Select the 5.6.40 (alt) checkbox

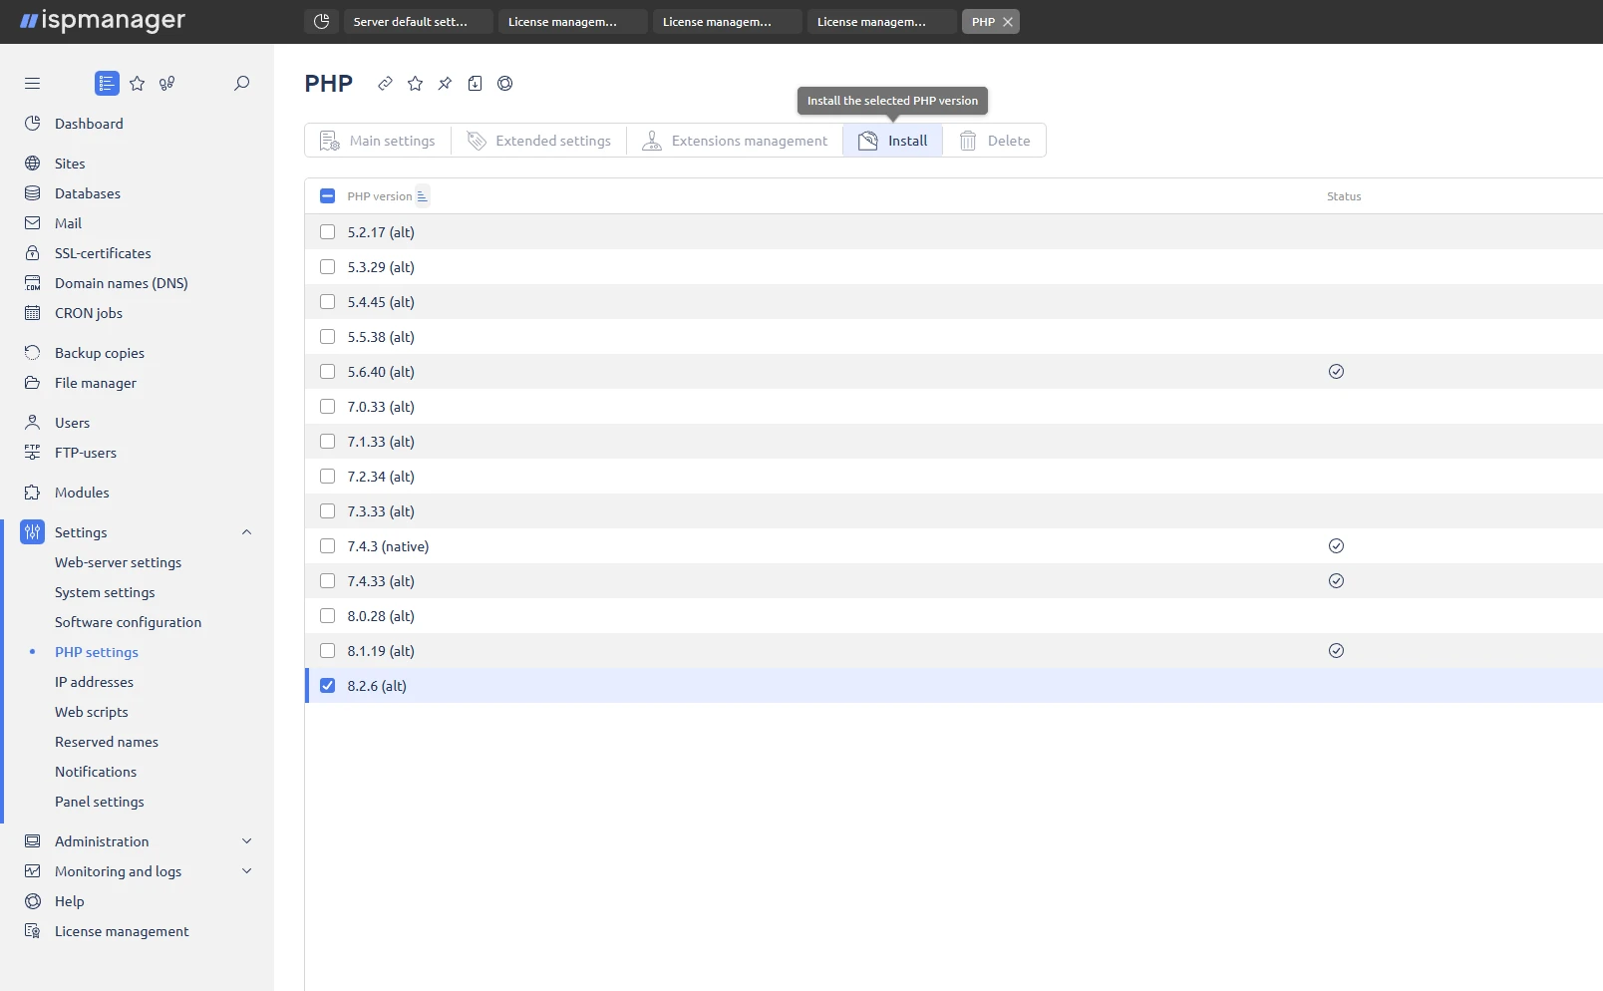tap(327, 371)
